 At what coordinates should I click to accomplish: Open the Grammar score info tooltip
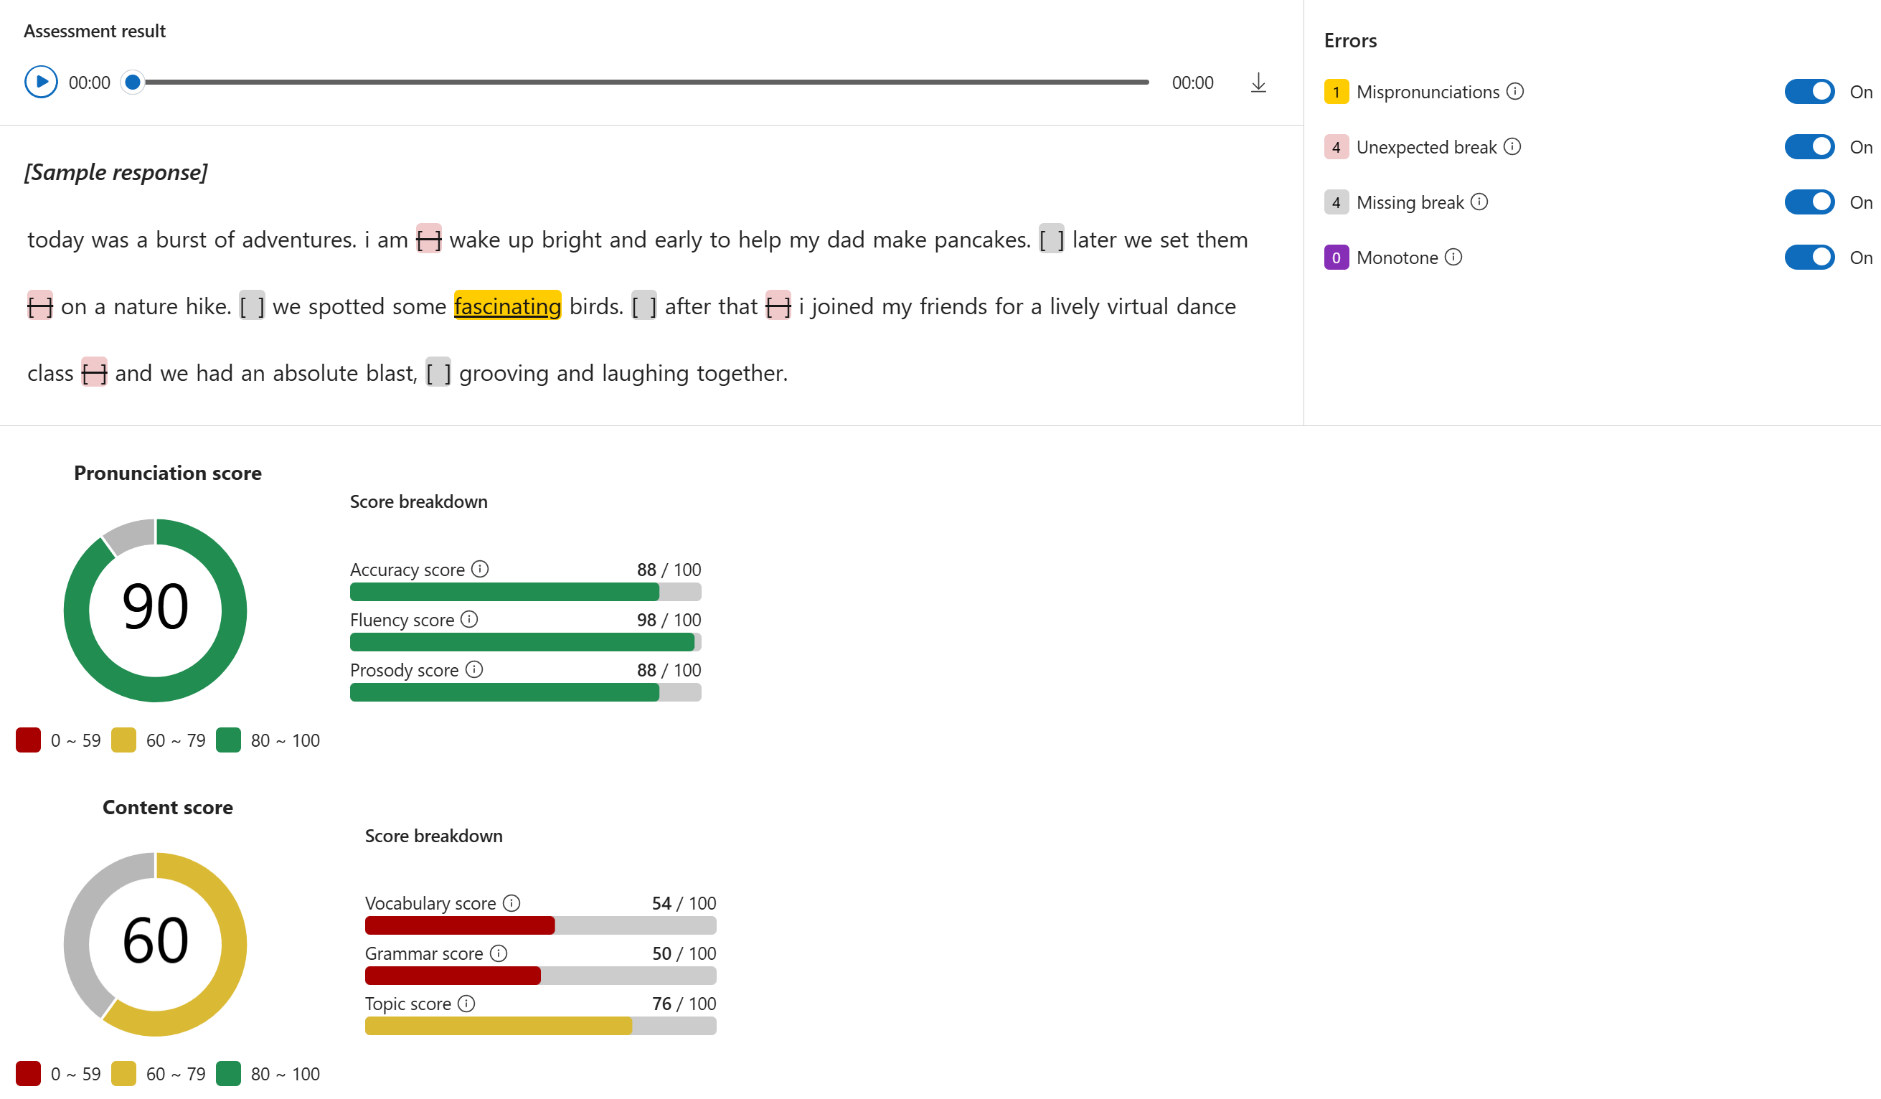tap(497, 953)
